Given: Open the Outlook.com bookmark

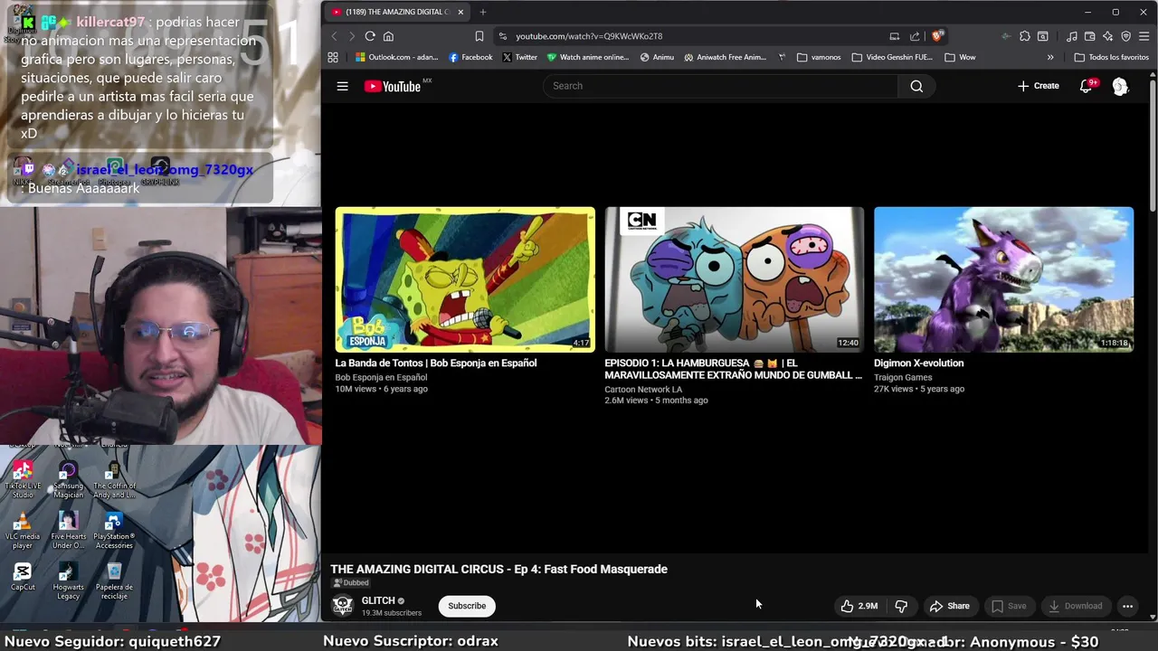Looking at the screenshot, I should 396,57.
